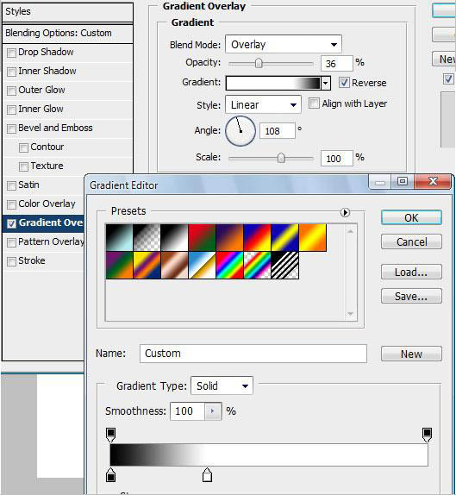The width and height of the screenshot is (456, 495).
Task: Enable the Color Overlay checkbox
Action: point(11,204)
